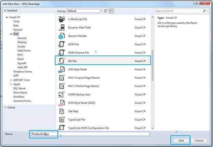Select the LESS Style Sheet text label

(x=77, y=69)
